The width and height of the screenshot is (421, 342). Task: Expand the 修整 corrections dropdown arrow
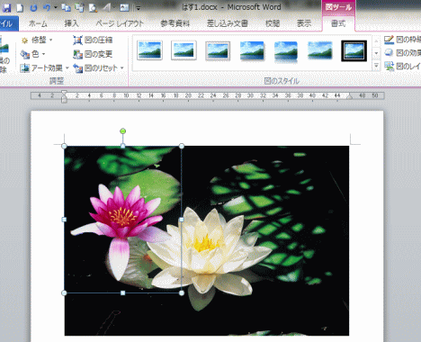pos(50,40)
